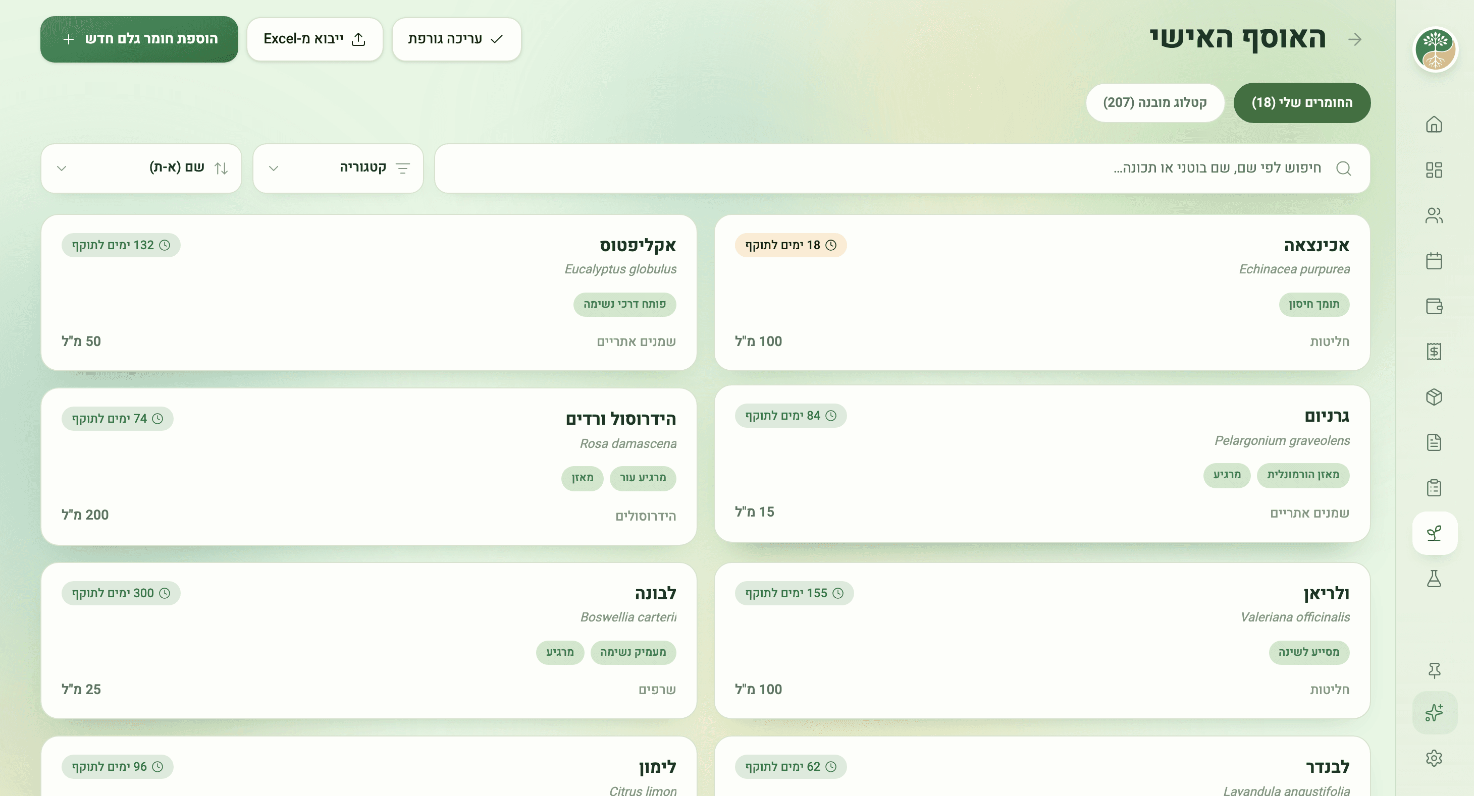1474x796 pixels.
Task: Click the מסייע לשינה tag on ולריאן
Action: pyautogui.click(x=1309, y=652)
